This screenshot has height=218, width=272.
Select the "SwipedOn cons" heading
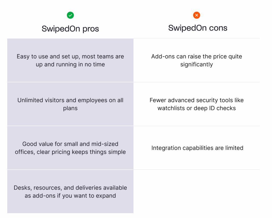point(198,28)
